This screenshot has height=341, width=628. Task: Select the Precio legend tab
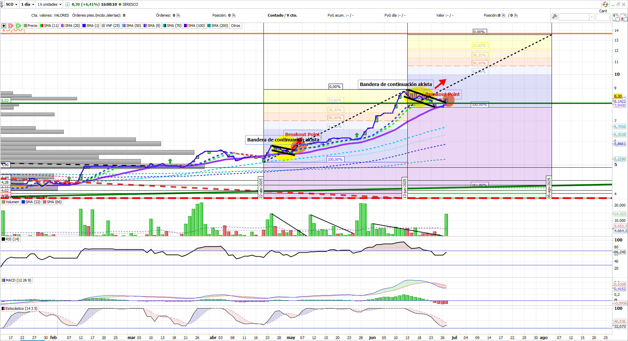pos(31,26)
